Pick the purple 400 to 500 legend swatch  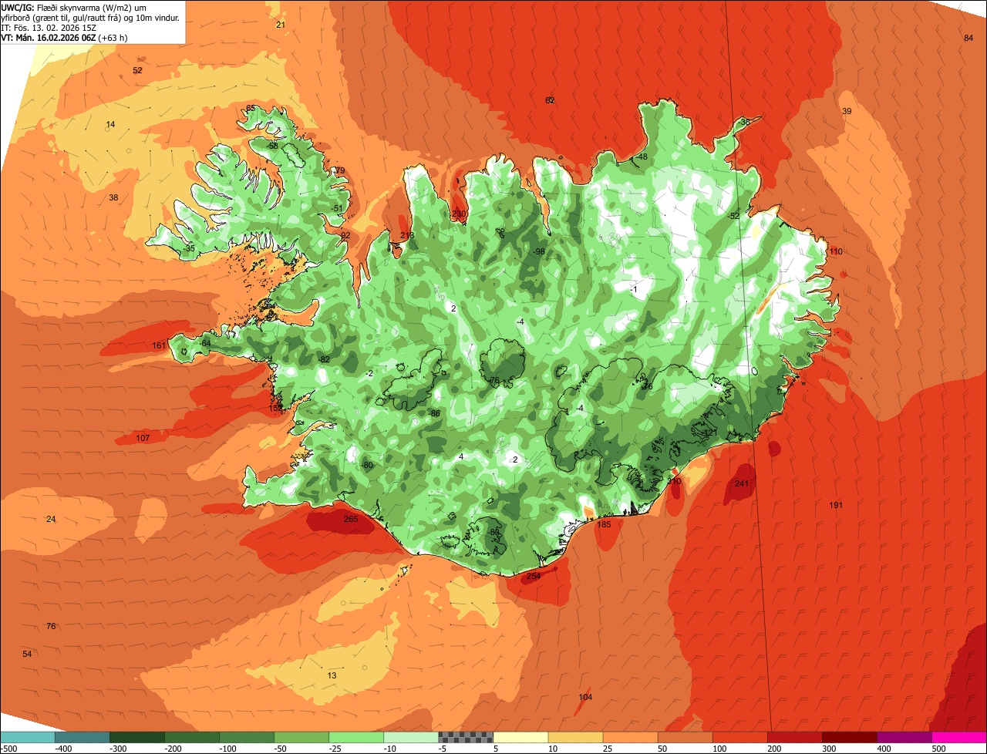(904, 737)
